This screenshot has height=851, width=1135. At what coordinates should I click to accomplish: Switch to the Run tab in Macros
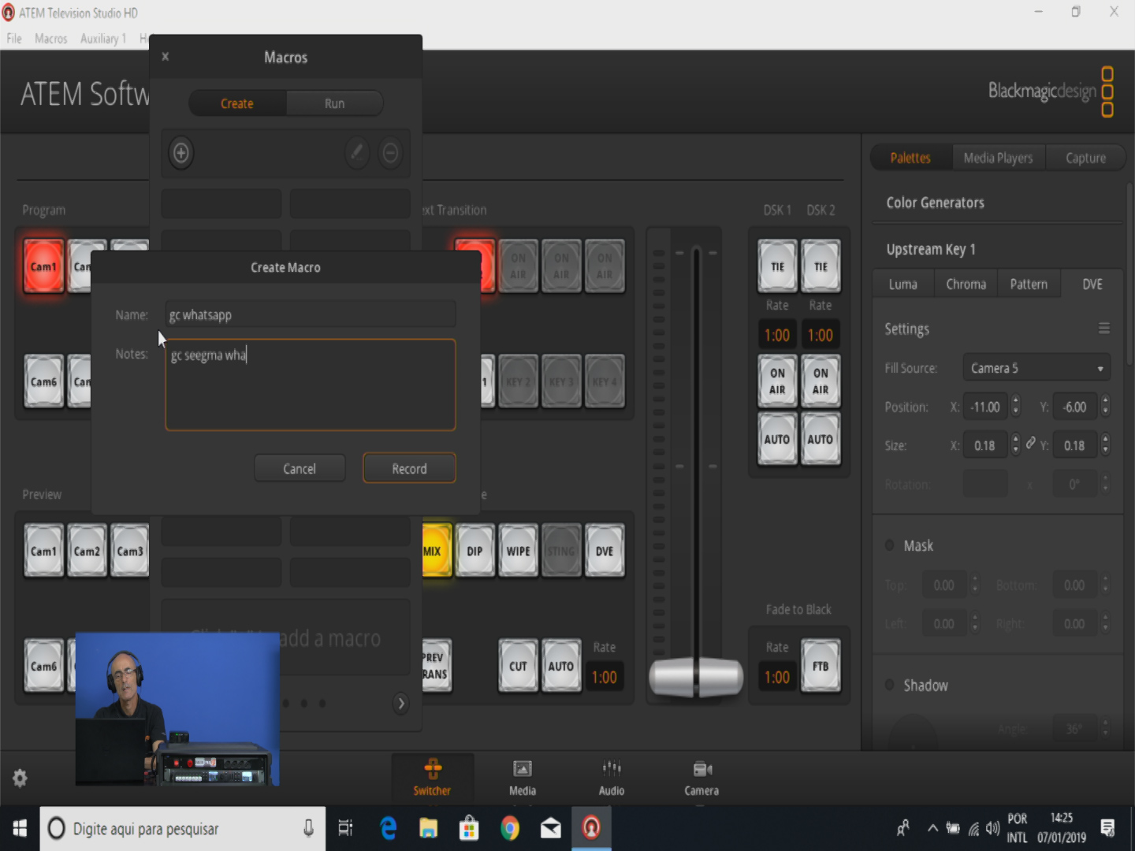click(x=334, y=103)
